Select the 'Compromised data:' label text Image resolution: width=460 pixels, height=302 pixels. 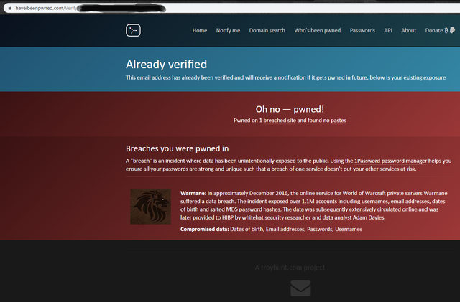coord(204,229)
